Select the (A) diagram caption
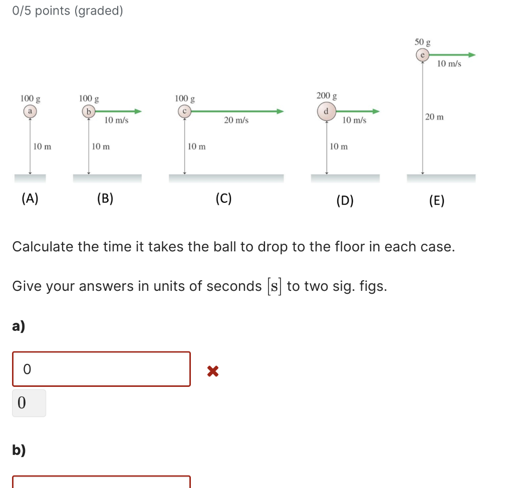Screen dimensions: 513x488 point(30,198)
